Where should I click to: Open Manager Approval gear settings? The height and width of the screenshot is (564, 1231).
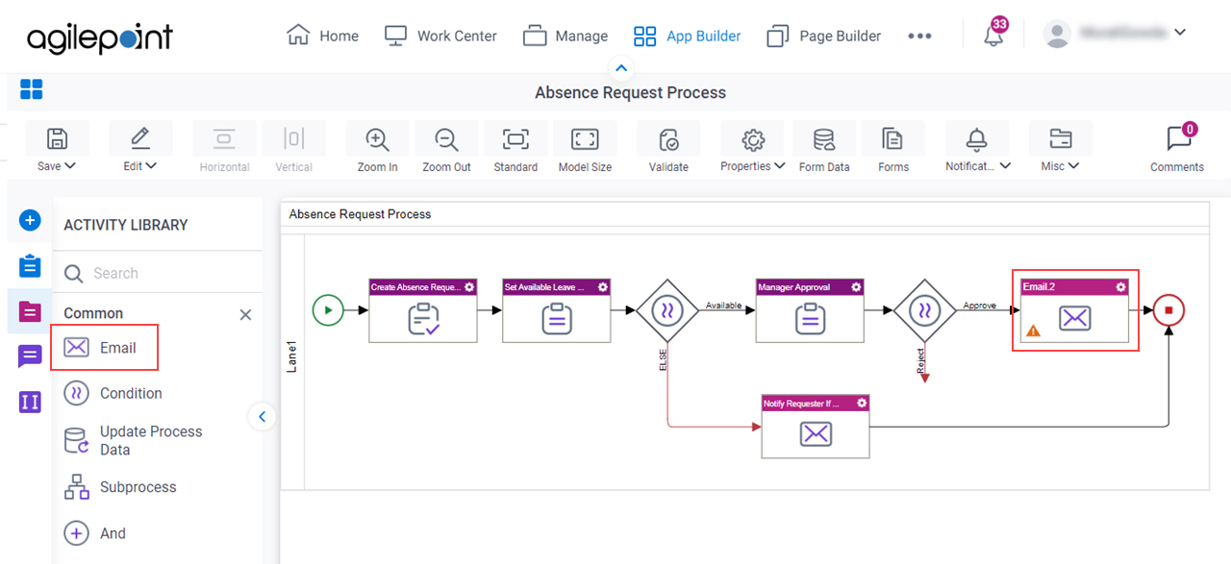856,286
